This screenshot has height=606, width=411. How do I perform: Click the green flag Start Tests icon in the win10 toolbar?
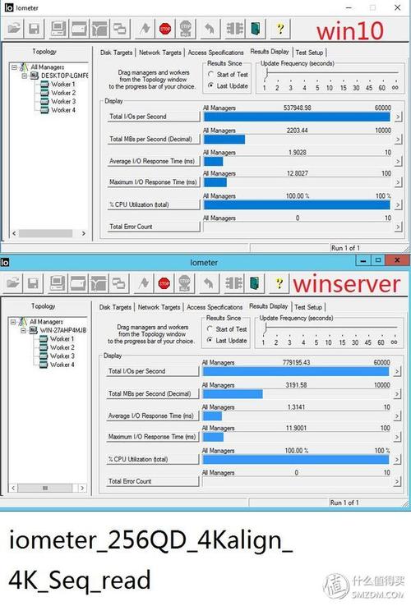point(145,29)
